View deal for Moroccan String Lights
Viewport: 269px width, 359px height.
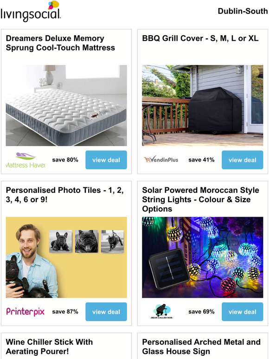coord(243,312)
